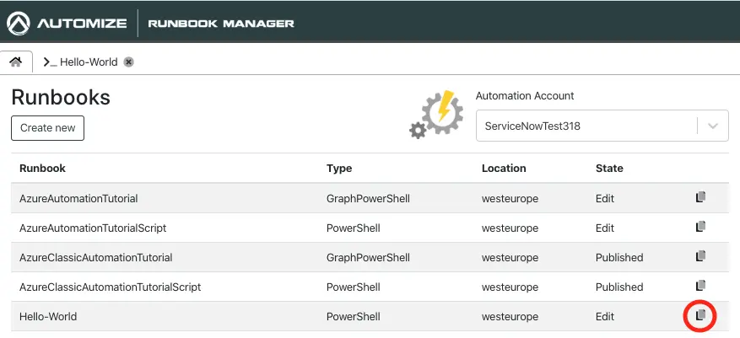Copy the AzureClassicAutomationTutorial runbook
Screen dimensions: 740x338
click(700, 256)
